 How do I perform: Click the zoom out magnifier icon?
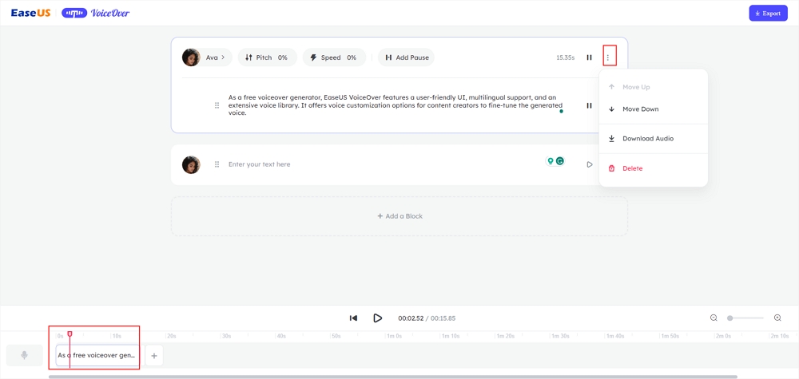click(714, 318)
